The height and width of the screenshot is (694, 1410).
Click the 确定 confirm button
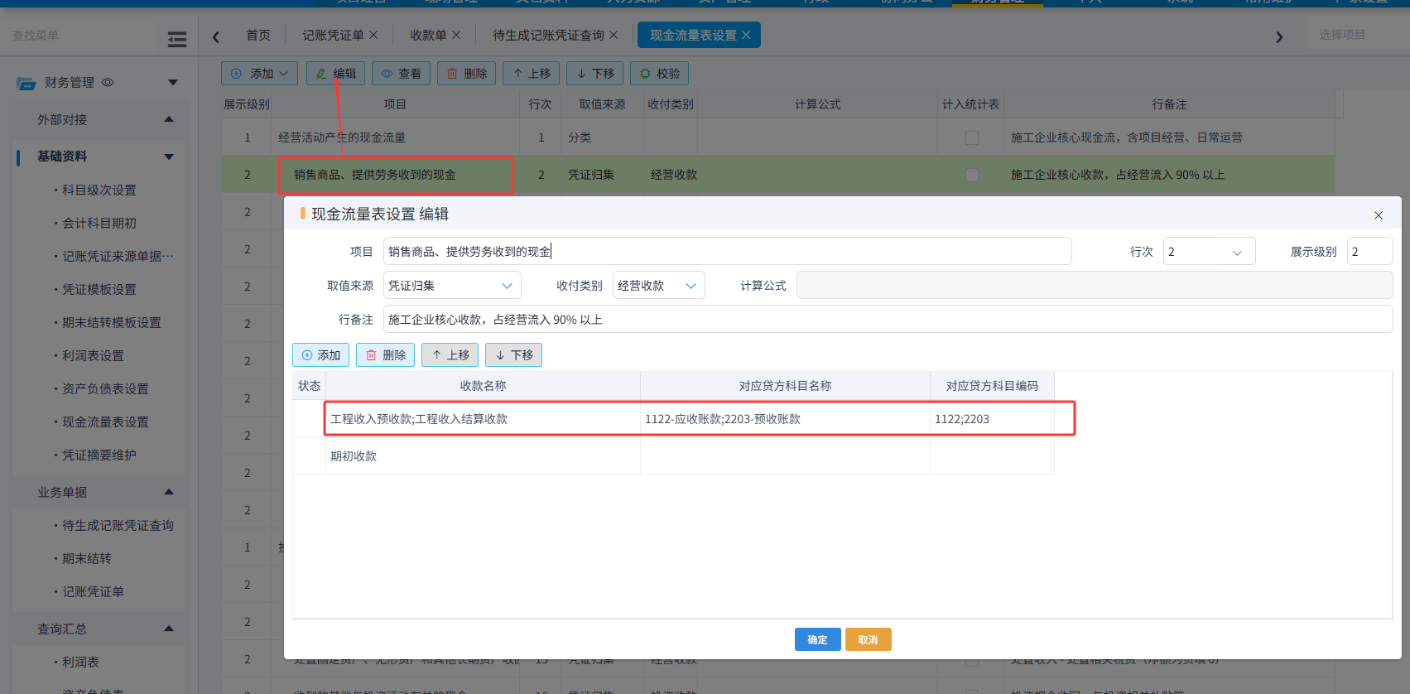pos(817,639)
